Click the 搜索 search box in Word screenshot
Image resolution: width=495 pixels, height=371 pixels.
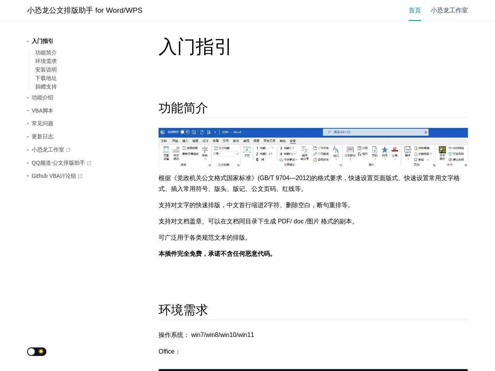tap(375, 132)
